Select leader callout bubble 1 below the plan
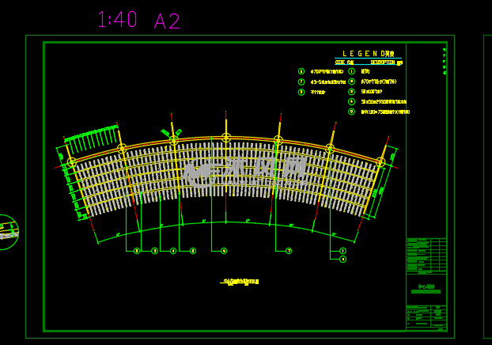The width and height of the screenshot is (492, 345). pos(343,251)
